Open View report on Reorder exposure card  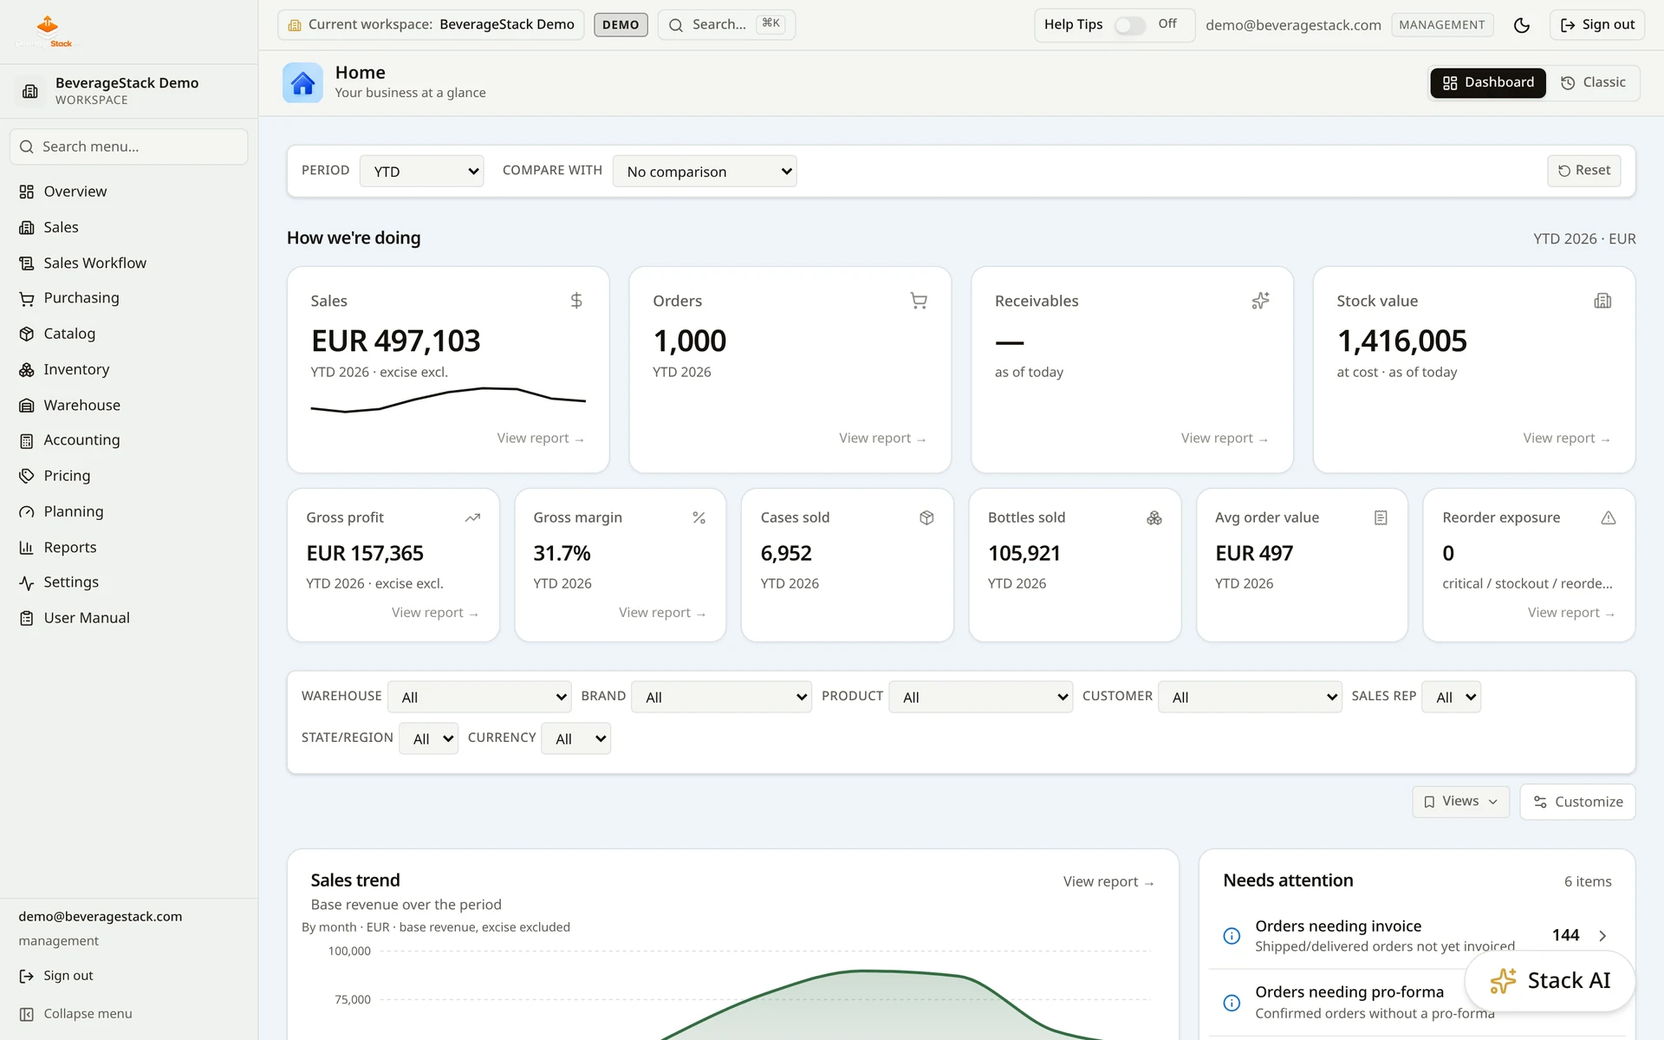(1571, 613)
